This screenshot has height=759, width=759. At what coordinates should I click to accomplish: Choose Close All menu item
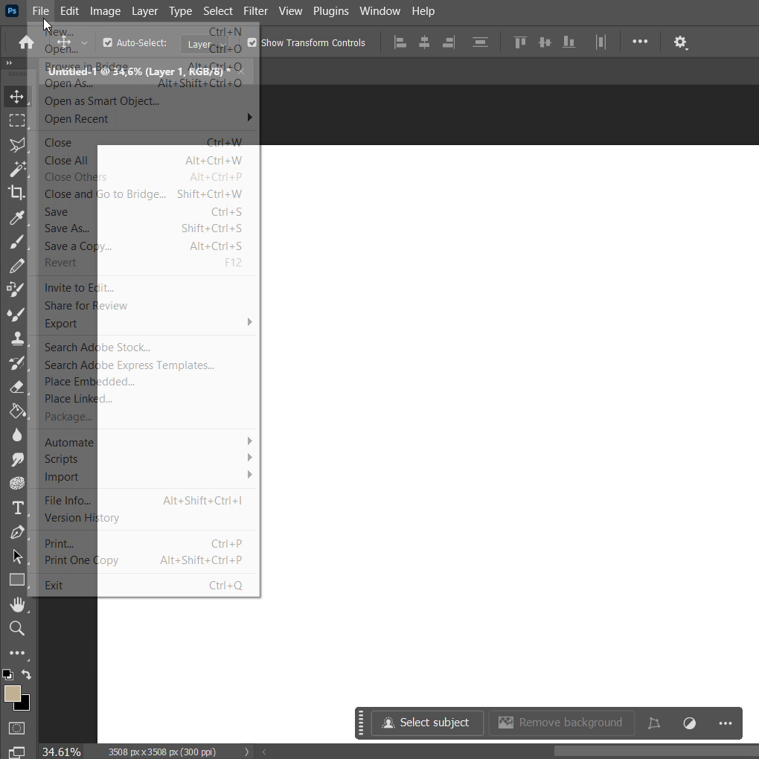144,161
